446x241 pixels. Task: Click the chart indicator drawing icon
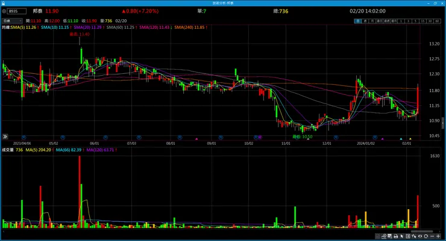point(384,236)
